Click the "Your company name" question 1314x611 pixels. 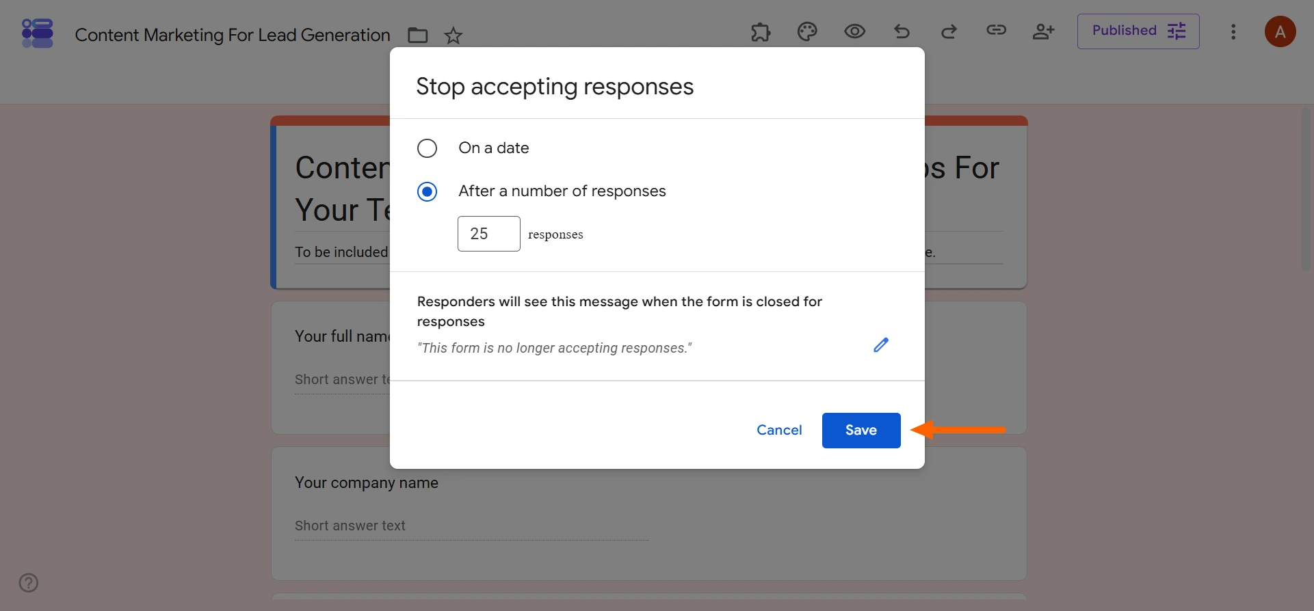click(367, 483)
